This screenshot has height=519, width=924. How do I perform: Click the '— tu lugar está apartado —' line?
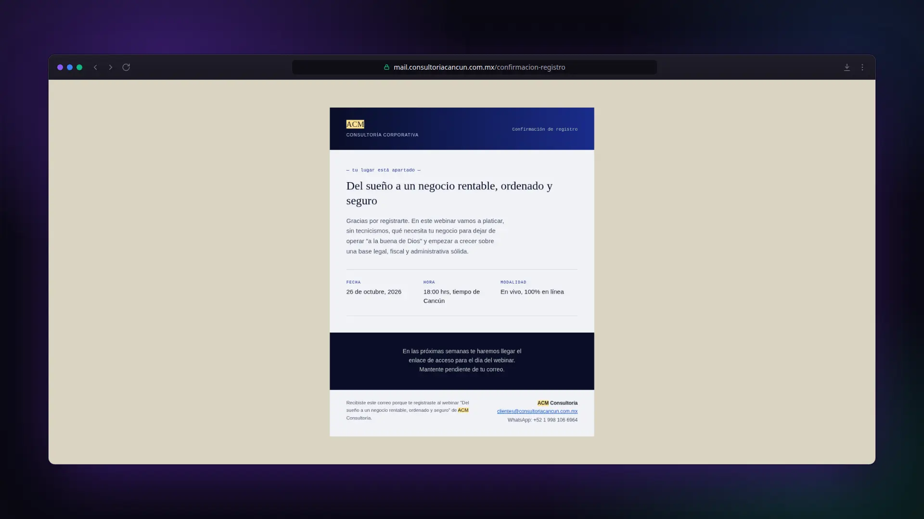coord(384,170)
